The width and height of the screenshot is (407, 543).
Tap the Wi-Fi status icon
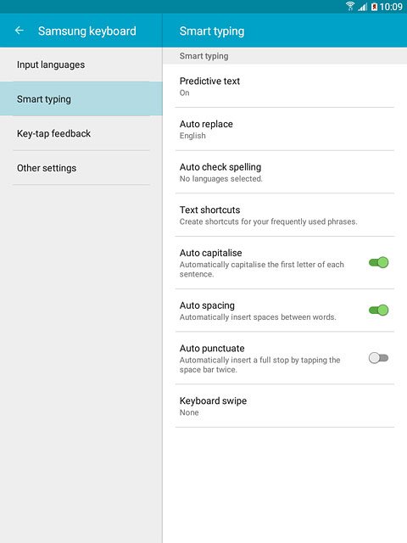click(350, 6)
